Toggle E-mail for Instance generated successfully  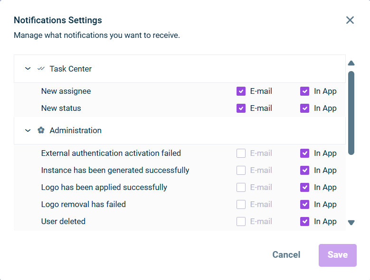point(241,171)
